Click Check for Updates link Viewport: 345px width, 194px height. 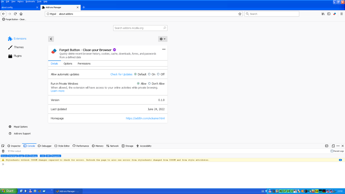(121, 74)
